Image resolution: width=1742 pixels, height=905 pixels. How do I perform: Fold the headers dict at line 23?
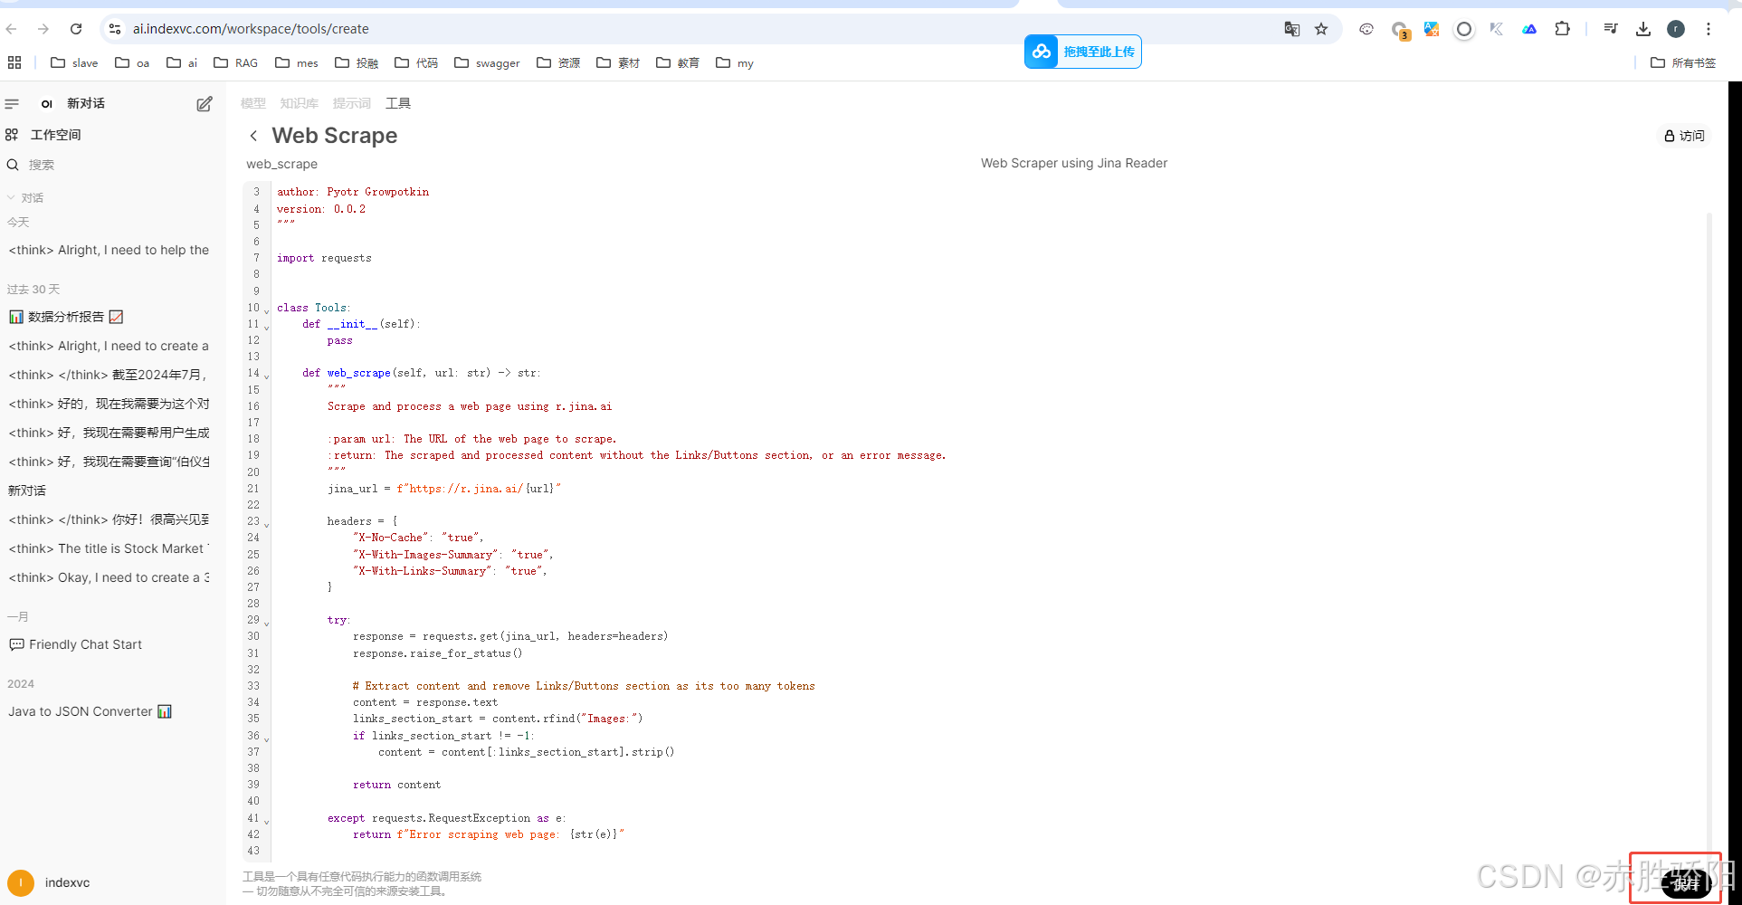(266, 523)
